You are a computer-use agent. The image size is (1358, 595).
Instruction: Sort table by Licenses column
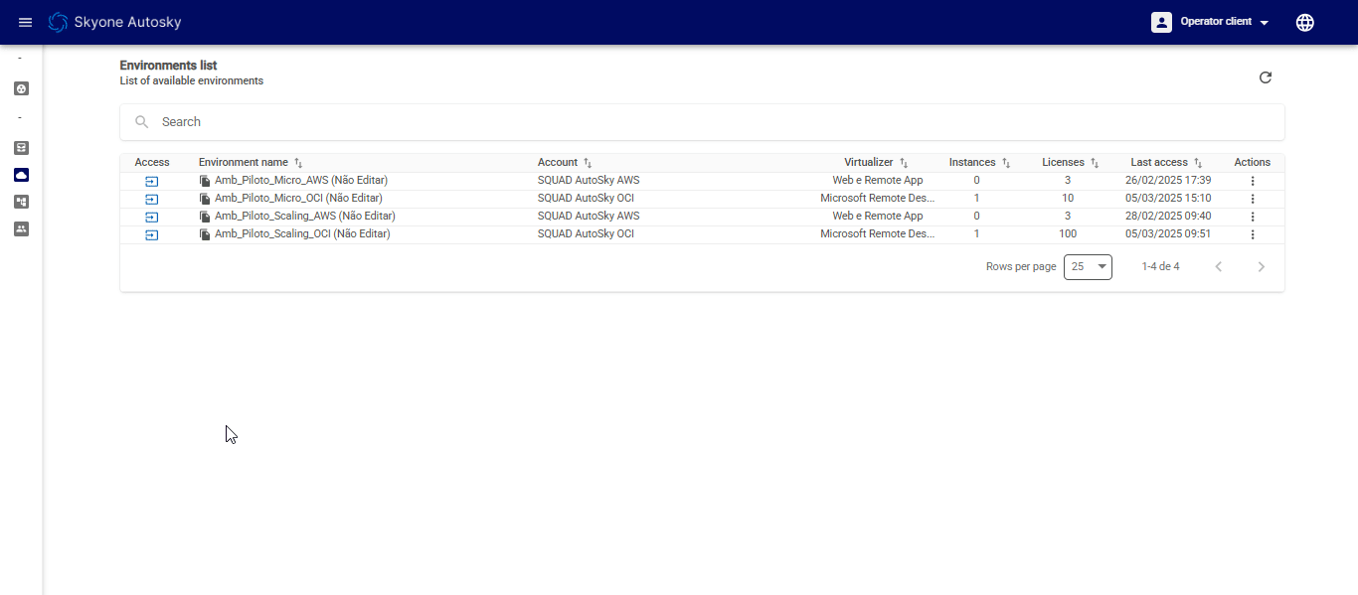click(x=1095, y=163)
